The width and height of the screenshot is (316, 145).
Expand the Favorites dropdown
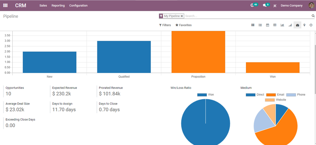click(x=183, y=25)
